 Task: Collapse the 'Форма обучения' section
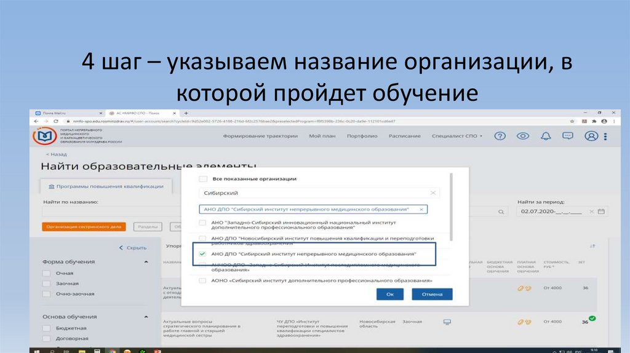[146, 262]
